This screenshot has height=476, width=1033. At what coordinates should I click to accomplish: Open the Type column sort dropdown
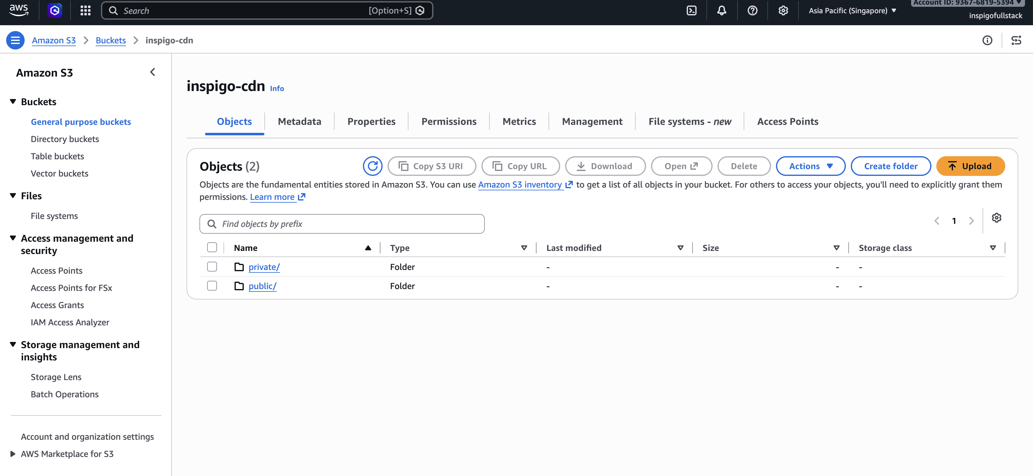coord(524,248)
